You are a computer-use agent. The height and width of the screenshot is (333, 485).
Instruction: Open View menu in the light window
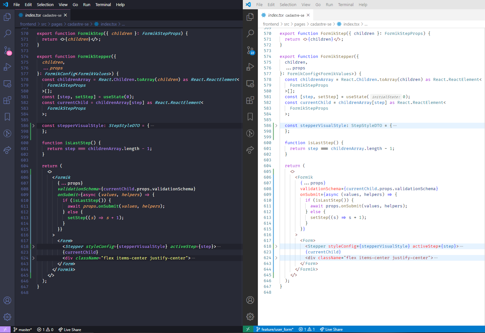click(306, 5)
